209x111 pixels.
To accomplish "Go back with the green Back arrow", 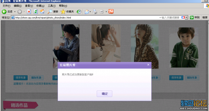I will (x=4, y=12).
